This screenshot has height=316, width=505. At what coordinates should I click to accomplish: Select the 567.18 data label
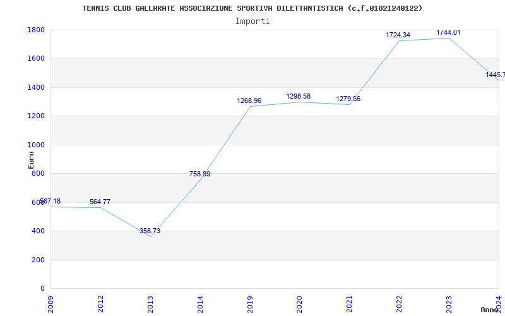point(50,202)
